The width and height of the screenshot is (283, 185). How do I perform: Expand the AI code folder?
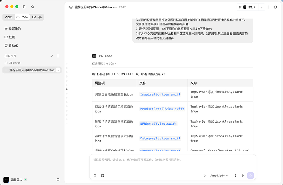pyautogui.click(x=12, y=63)
